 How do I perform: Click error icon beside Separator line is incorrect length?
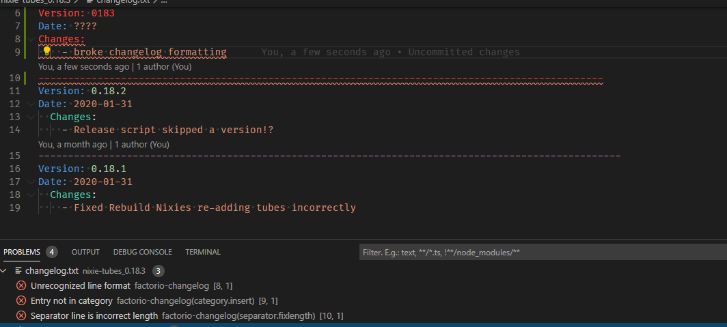click(21, 315)
